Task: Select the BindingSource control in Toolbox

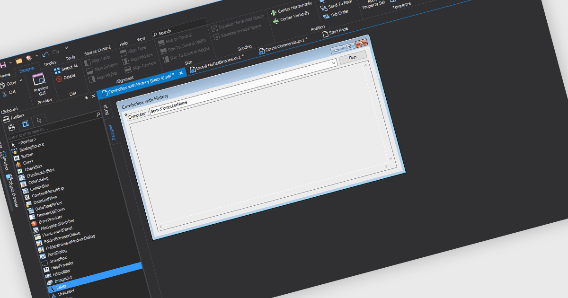Action: (32, 147)
